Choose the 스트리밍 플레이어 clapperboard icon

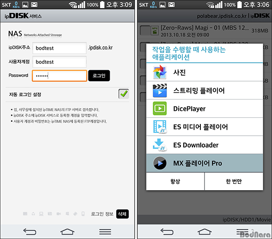pos(160,91)
